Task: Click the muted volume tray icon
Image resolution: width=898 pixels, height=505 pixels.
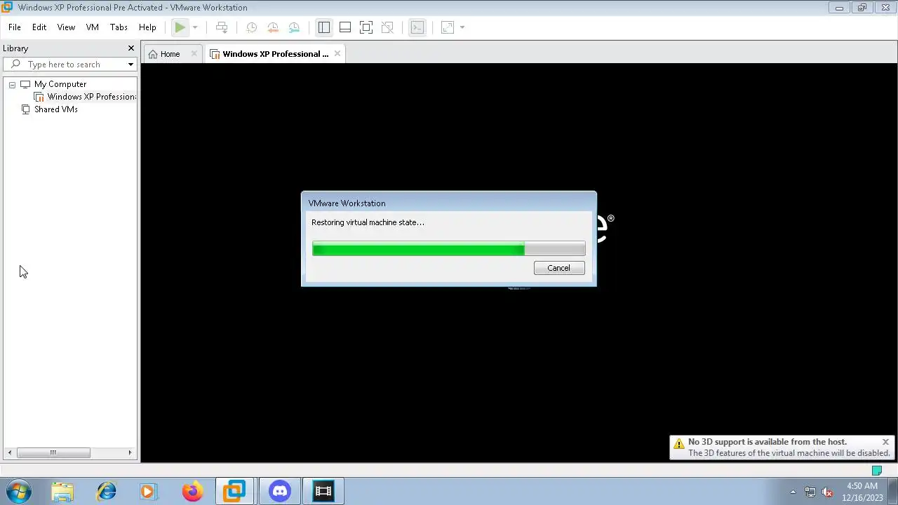Action: pos(827,492)
